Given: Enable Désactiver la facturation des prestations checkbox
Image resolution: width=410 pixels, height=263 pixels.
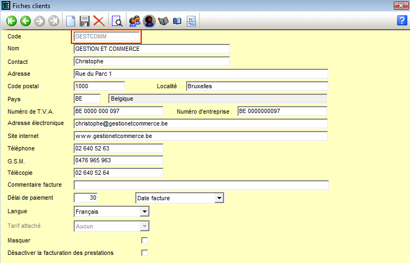Looking at the screenshot, I should tap(144, 253).
